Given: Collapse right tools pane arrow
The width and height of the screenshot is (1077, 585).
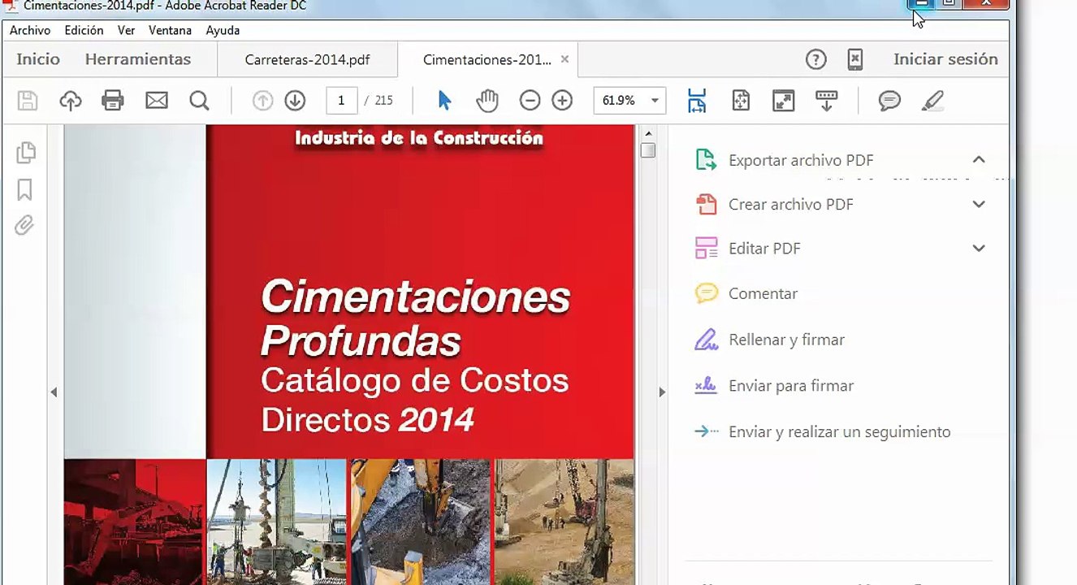Looking at the screenshot, I should [662, 392].
